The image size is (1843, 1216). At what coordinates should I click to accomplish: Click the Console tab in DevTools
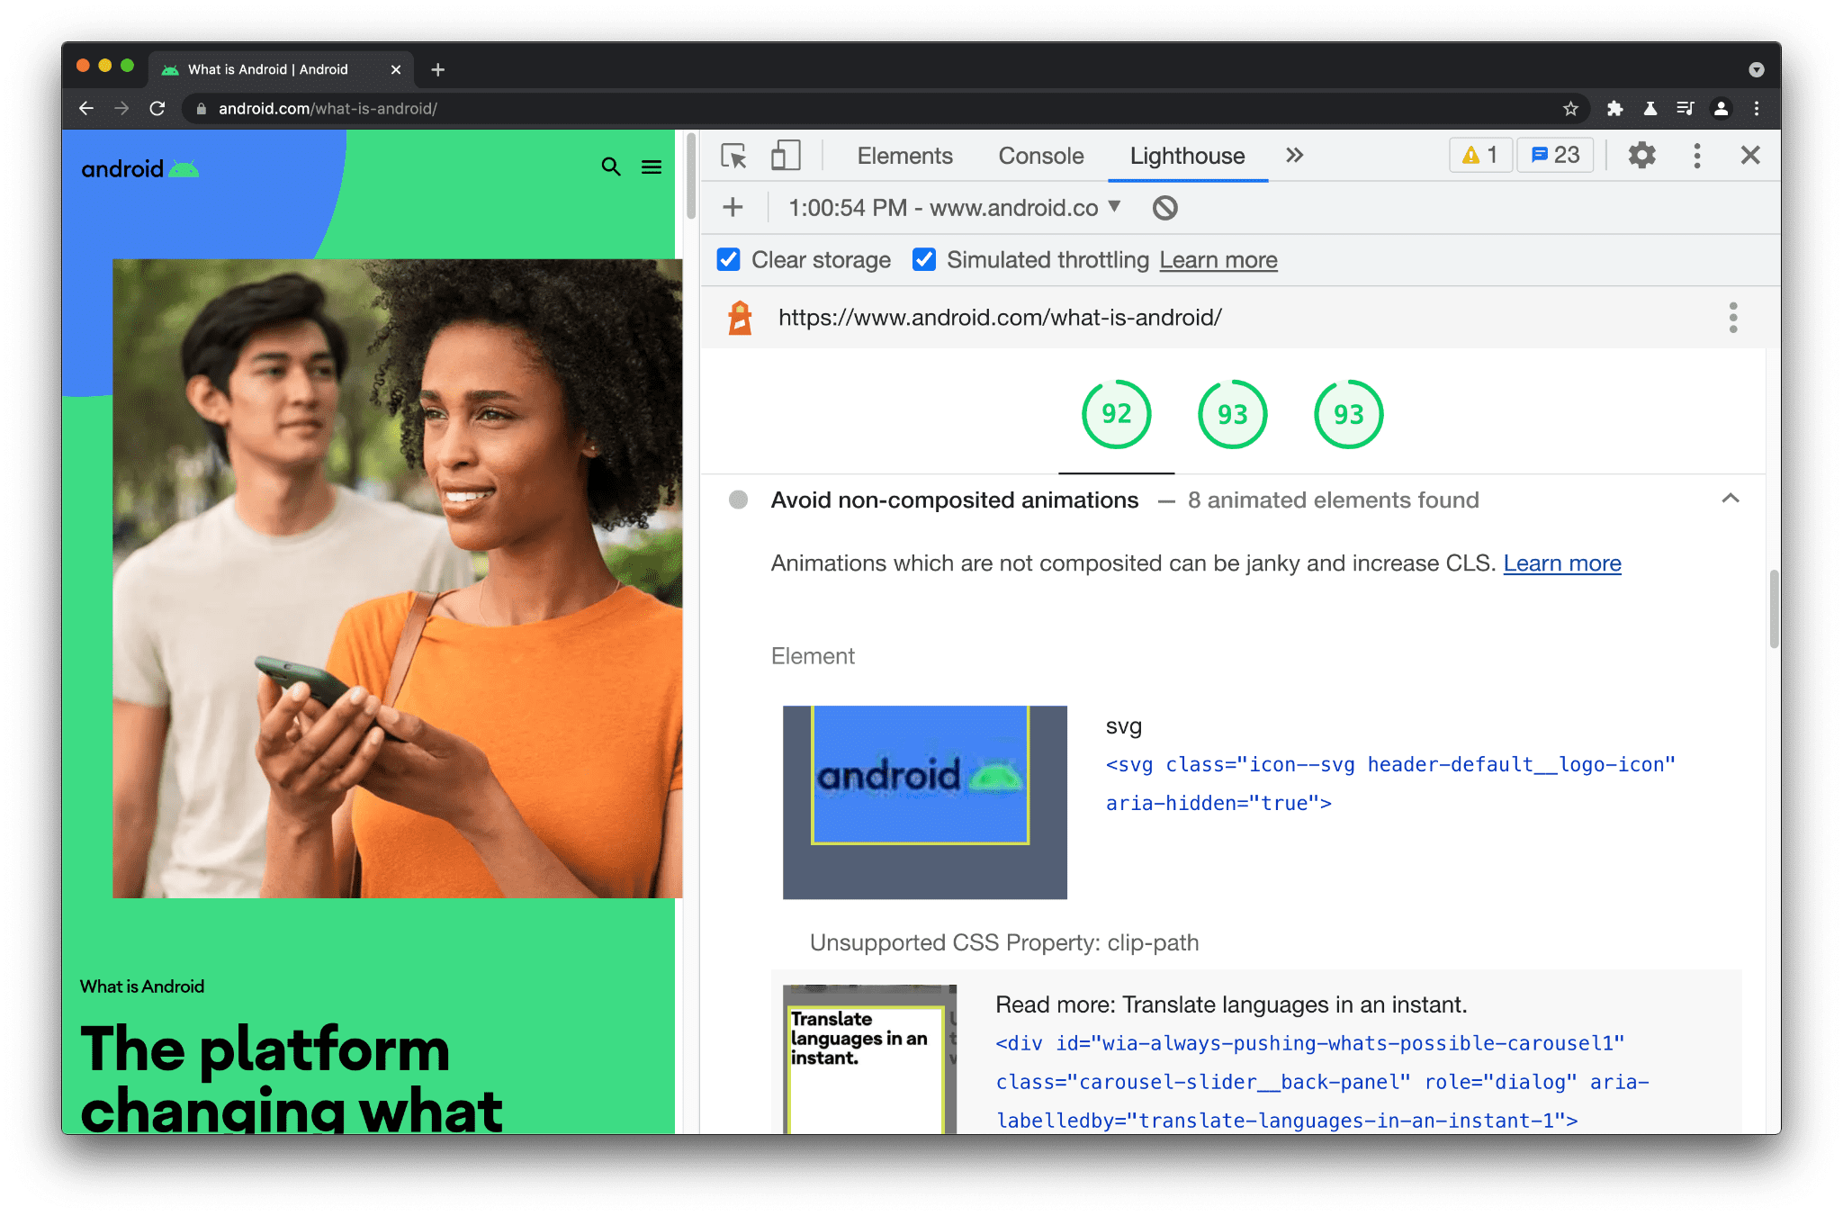[x=1041, y=156]
